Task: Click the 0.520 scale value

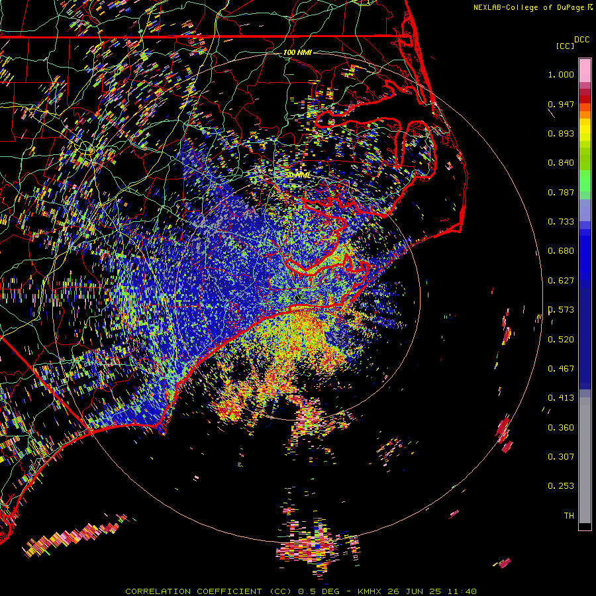Action: (561, 340)
